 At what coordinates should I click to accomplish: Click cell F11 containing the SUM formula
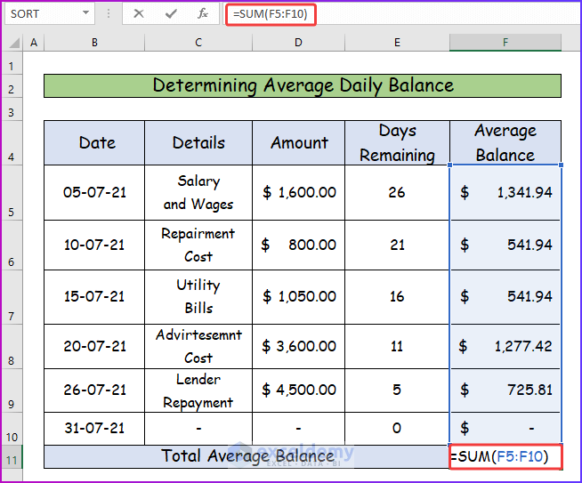click(505, 456)
